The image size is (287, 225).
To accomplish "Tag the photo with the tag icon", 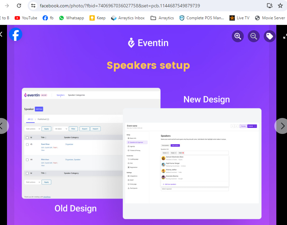I will pyautogui.click(x=269, y=36).
